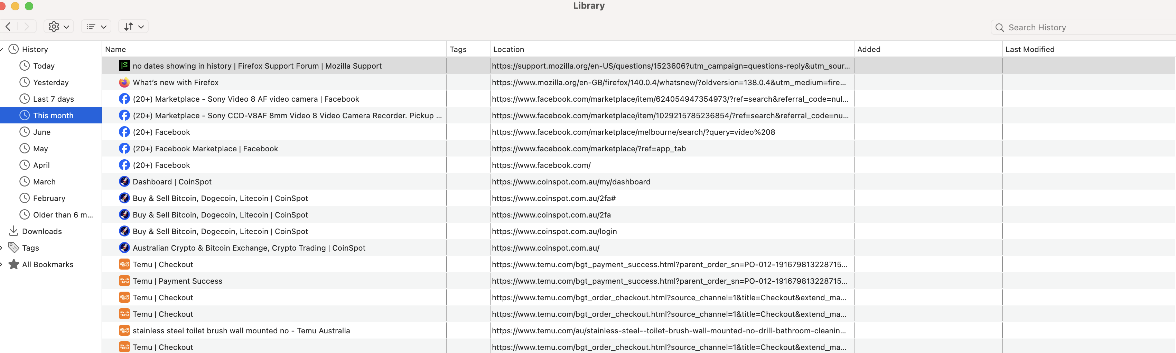Click Facebook icon for Sony CCD-V8AF entry
Image resolution: width=1176 pixels, height=353 pixels.
pyautogui.click(x=124, y=115)
